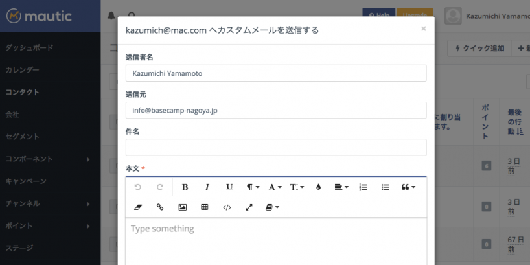Screen dimensions: 530x265
Task: Click into the 件名 subject field
Action: [x=275, y=147]
